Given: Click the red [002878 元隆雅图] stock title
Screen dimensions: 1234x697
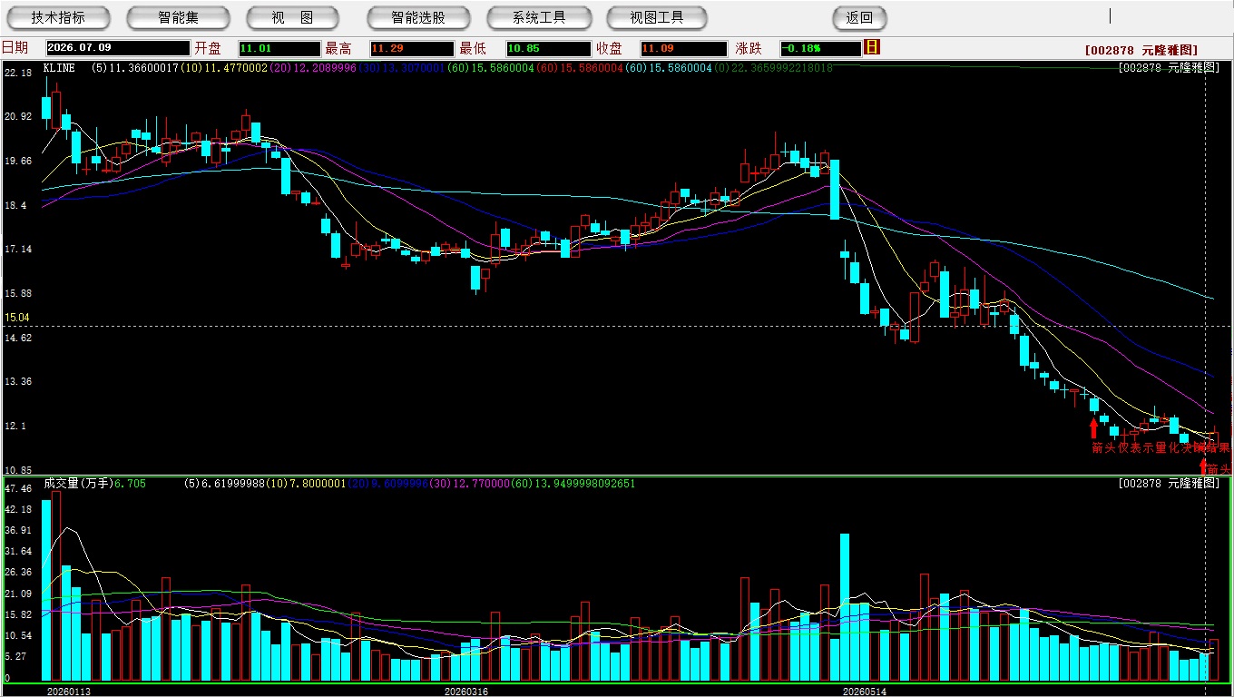Looking at the screenshot, I should coord(1141,50).
